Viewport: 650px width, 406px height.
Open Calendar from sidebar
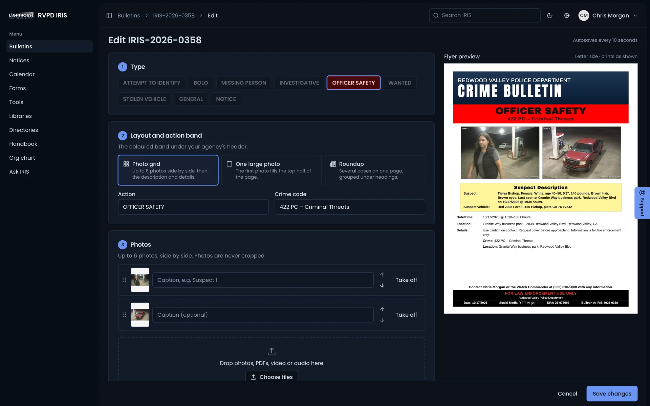49,74
